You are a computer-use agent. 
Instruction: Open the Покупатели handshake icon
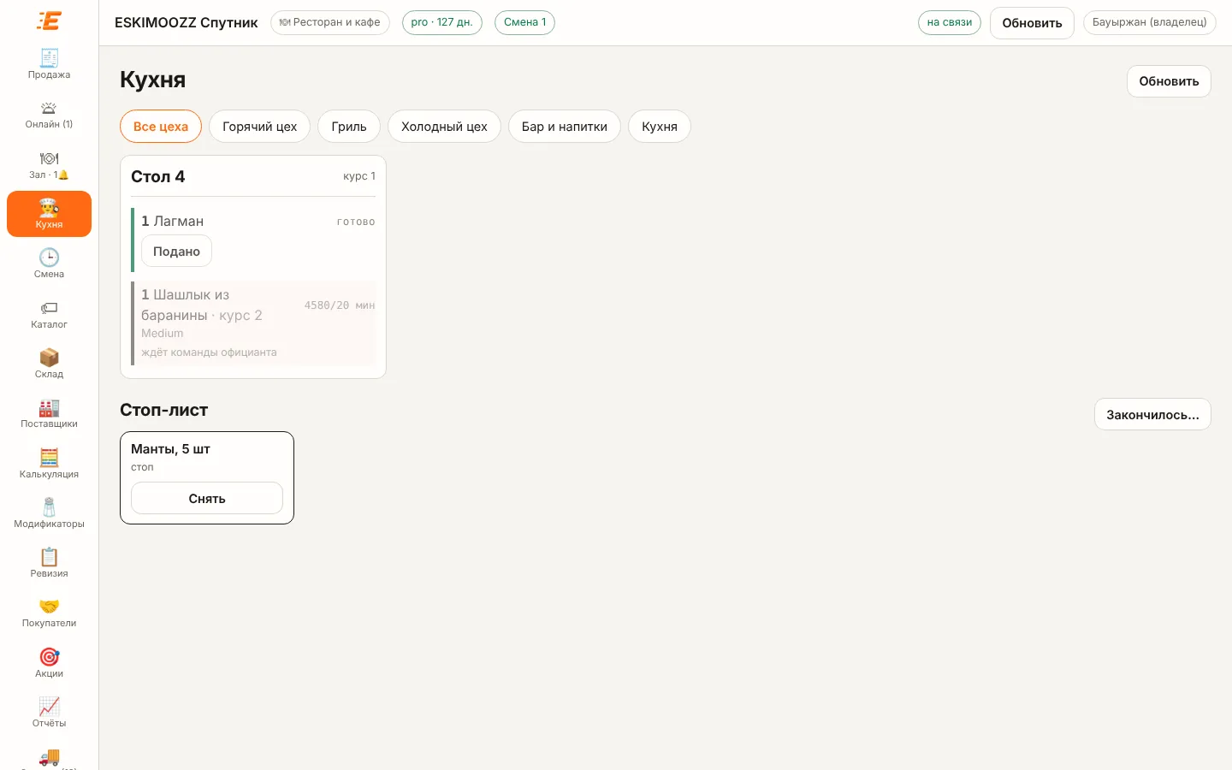(x=49, y=607)
